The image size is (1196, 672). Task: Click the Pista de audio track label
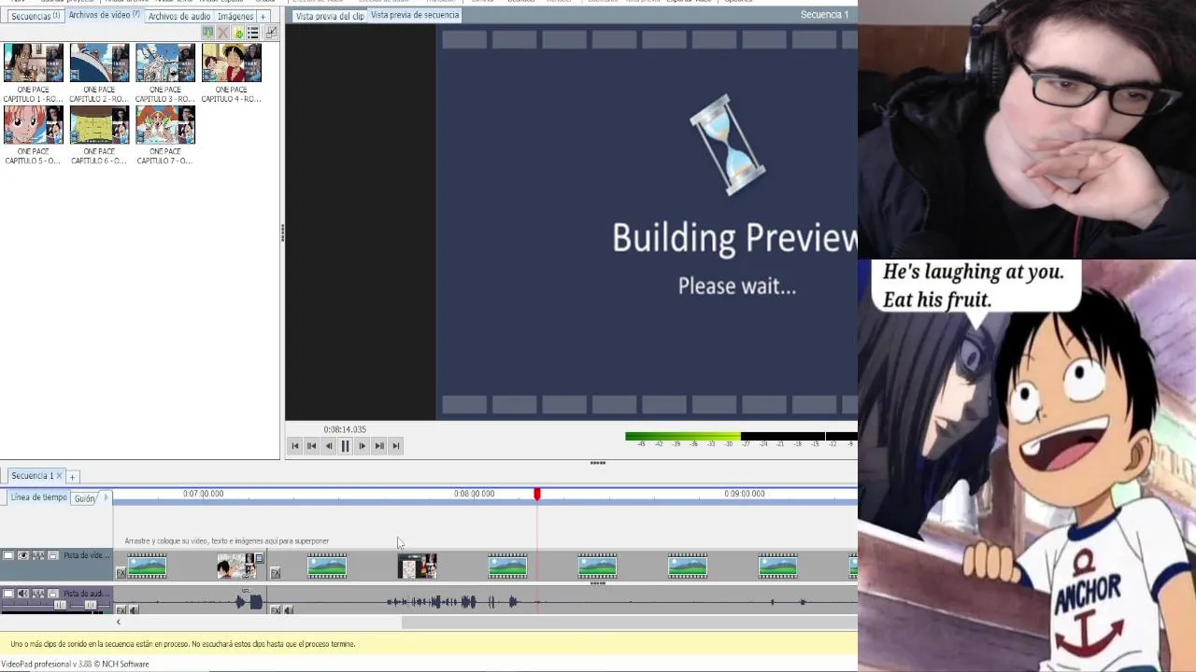click(87, 594)
